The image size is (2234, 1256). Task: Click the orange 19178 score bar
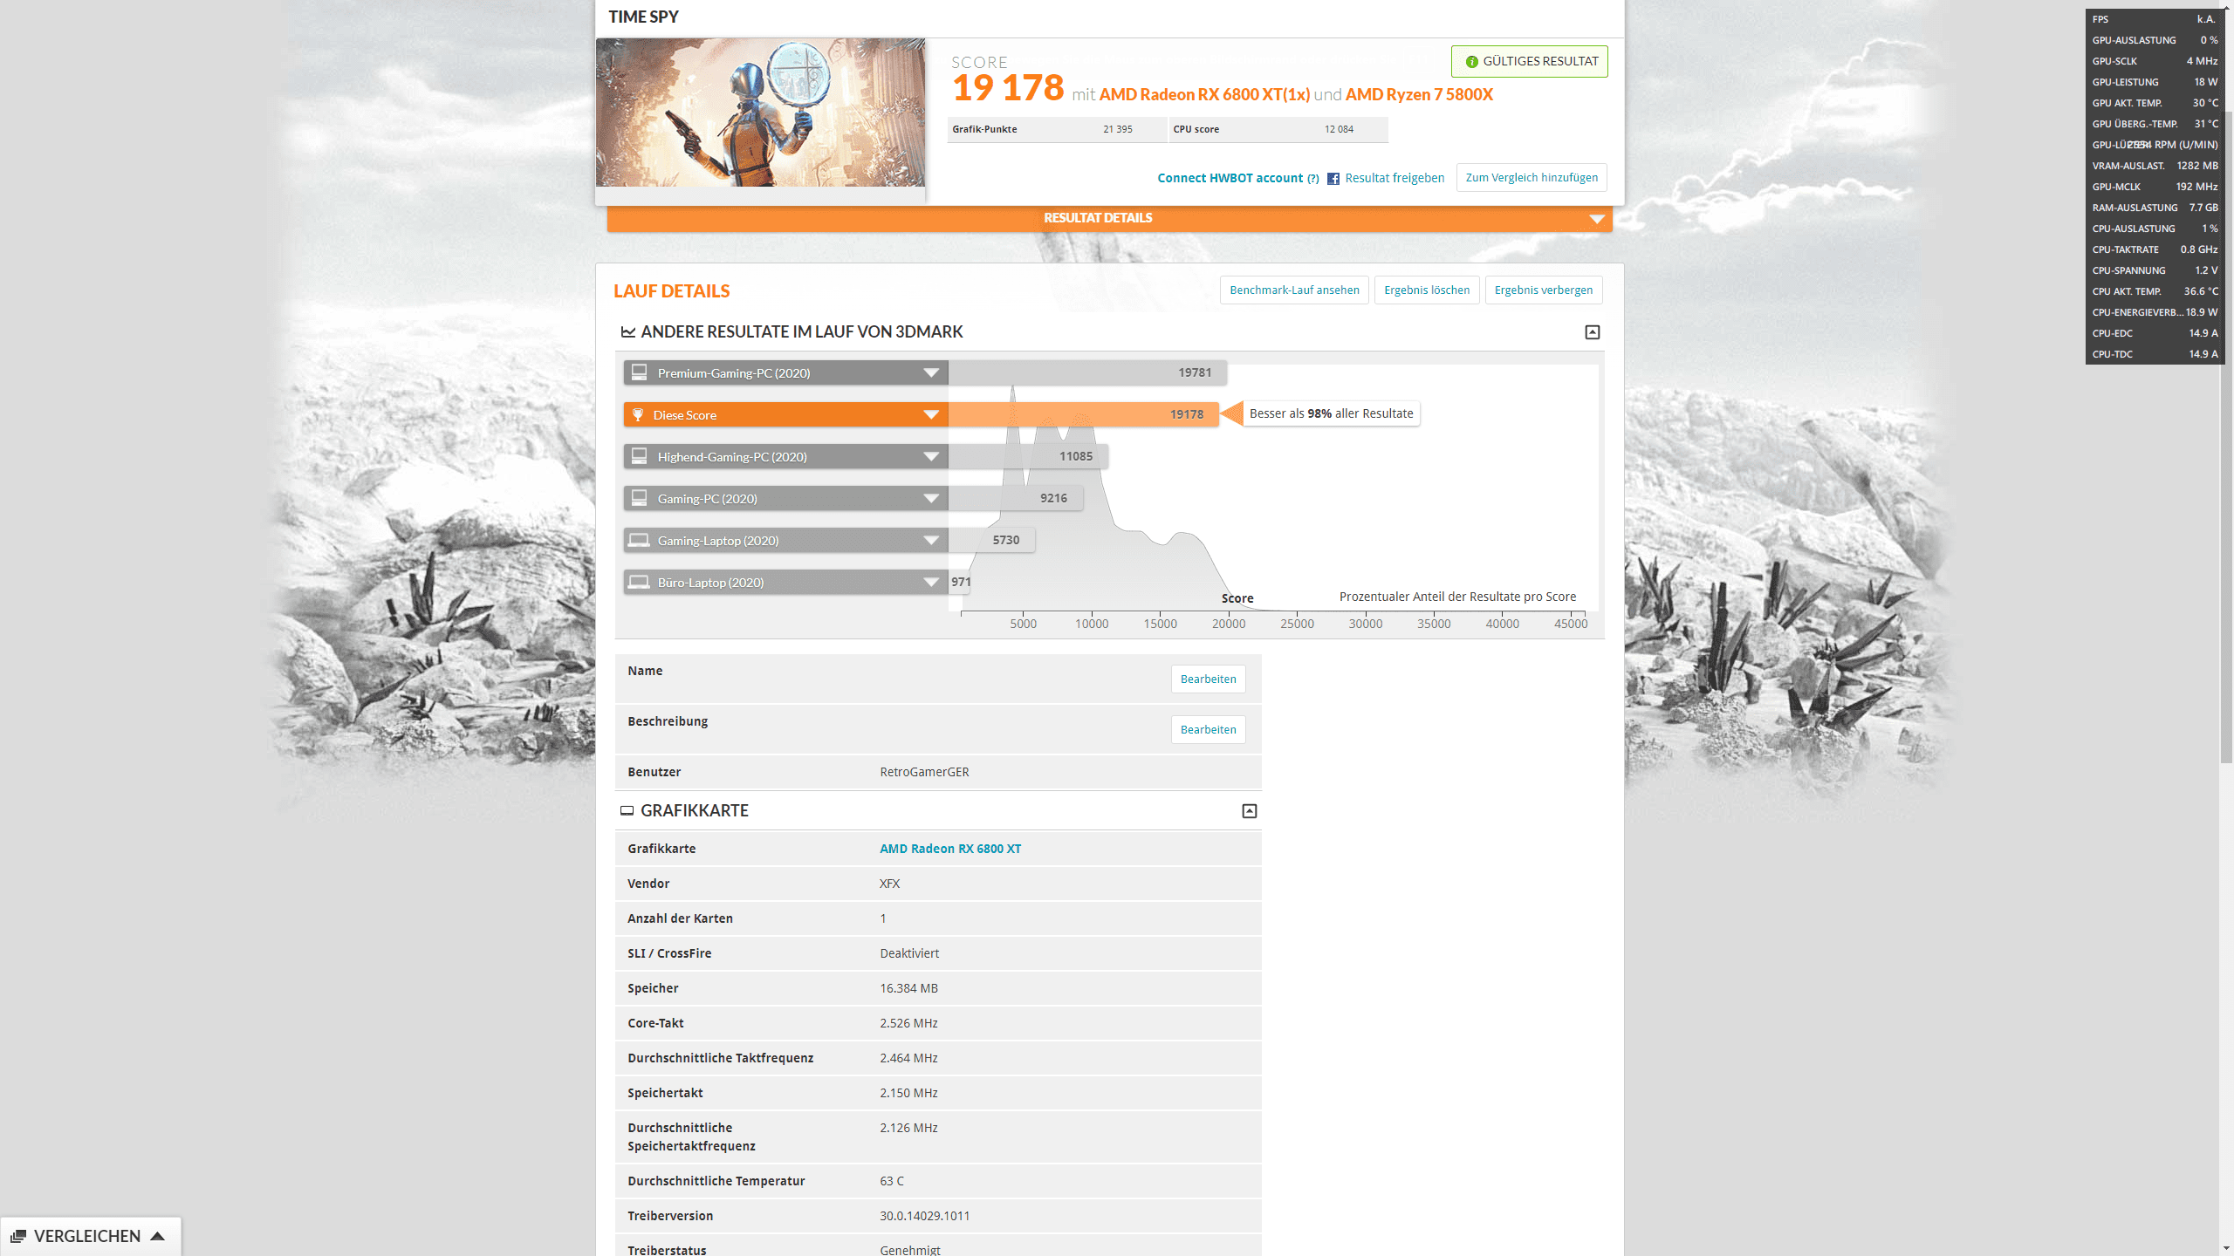pyautogui.click(x=1083, y=415)
